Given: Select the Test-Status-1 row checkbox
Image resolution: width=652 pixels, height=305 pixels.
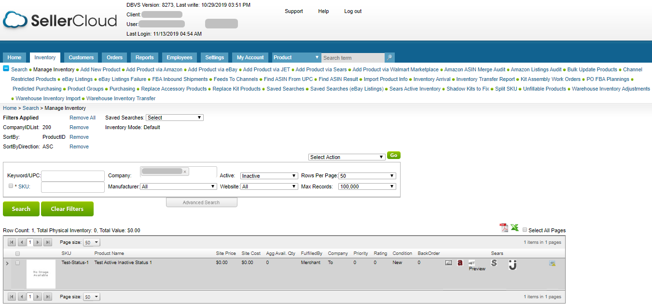Looking at the screenshot, I should click(x=18, y=263).
